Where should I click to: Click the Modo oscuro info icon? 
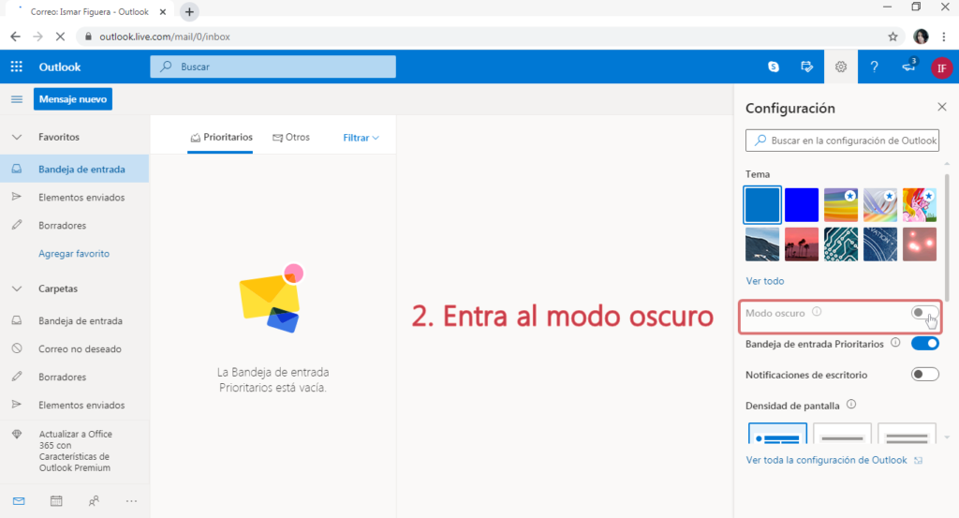pyautogui.click(x=817, y=312)
